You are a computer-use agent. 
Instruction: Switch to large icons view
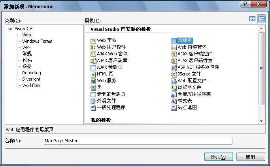coord(253,19)
